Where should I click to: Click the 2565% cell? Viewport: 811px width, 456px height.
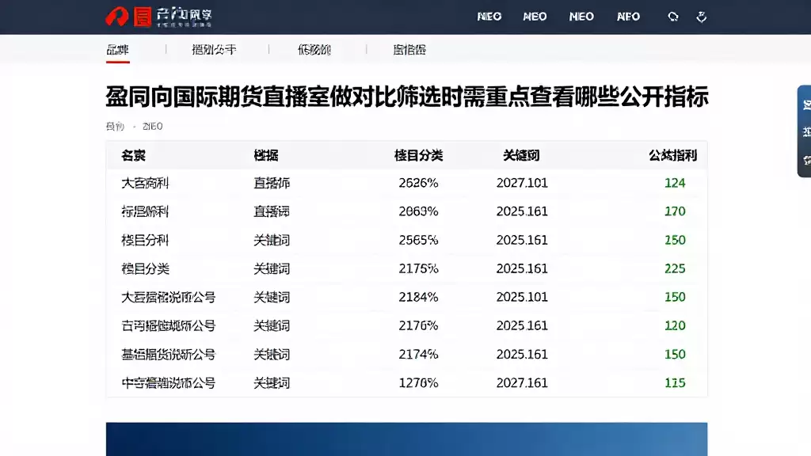pos(418,240)
